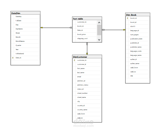
Task: Select the auther_name column in Dim_Book
Action: [138, 63]
